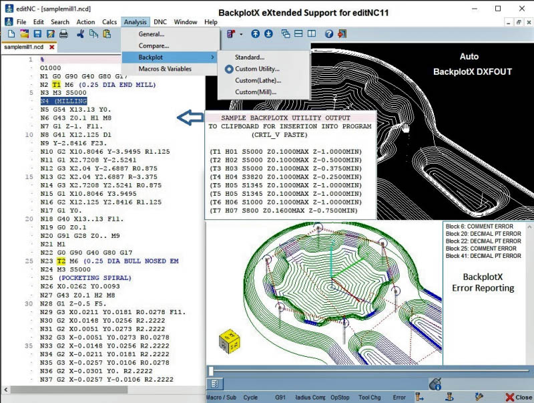This screenshot has height=403, width=534.
Task: Open the Window menu
Action: (x=186, y=22)
